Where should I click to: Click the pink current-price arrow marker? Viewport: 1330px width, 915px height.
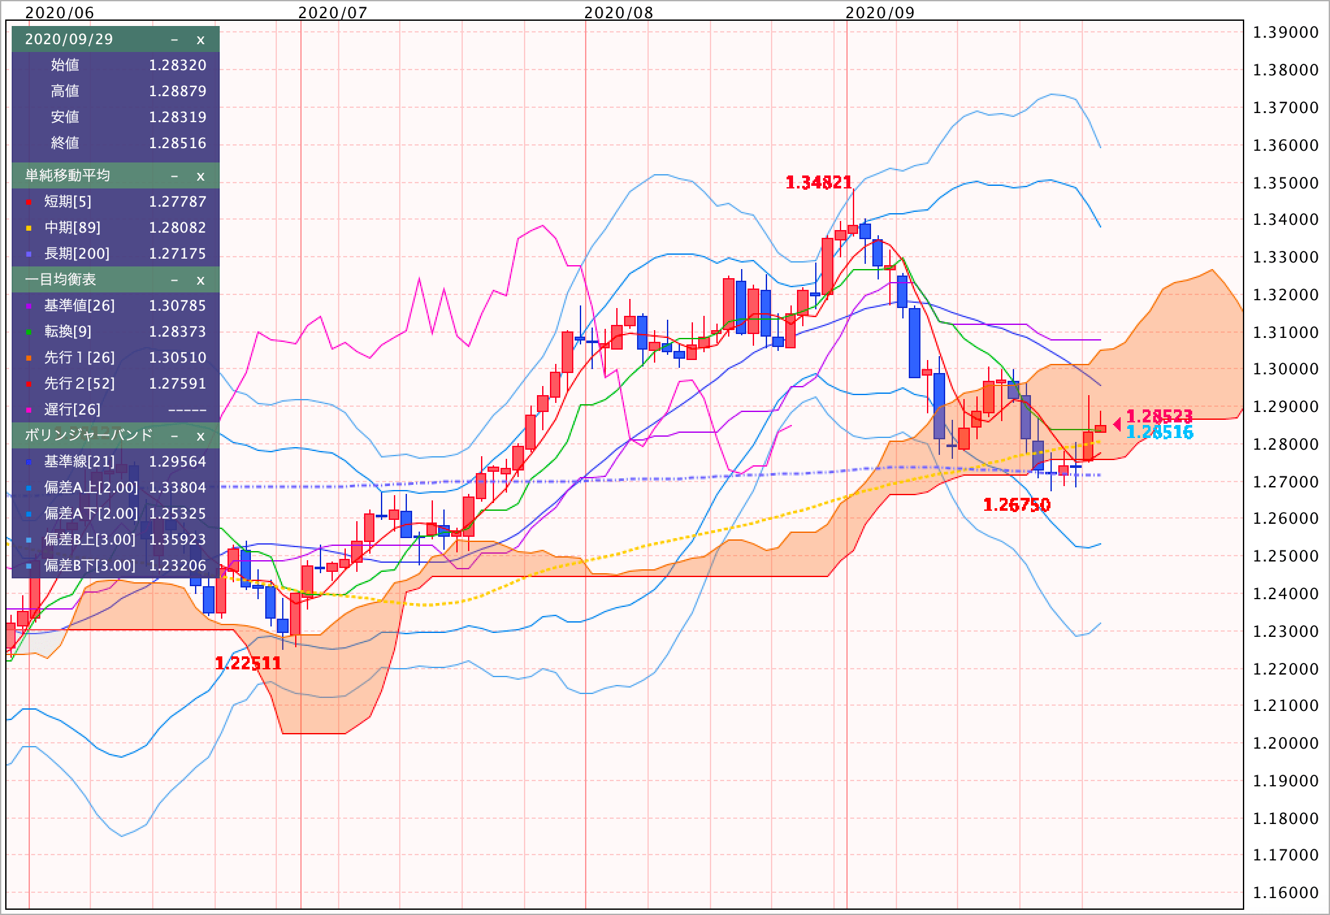(x=1117, y=424)
